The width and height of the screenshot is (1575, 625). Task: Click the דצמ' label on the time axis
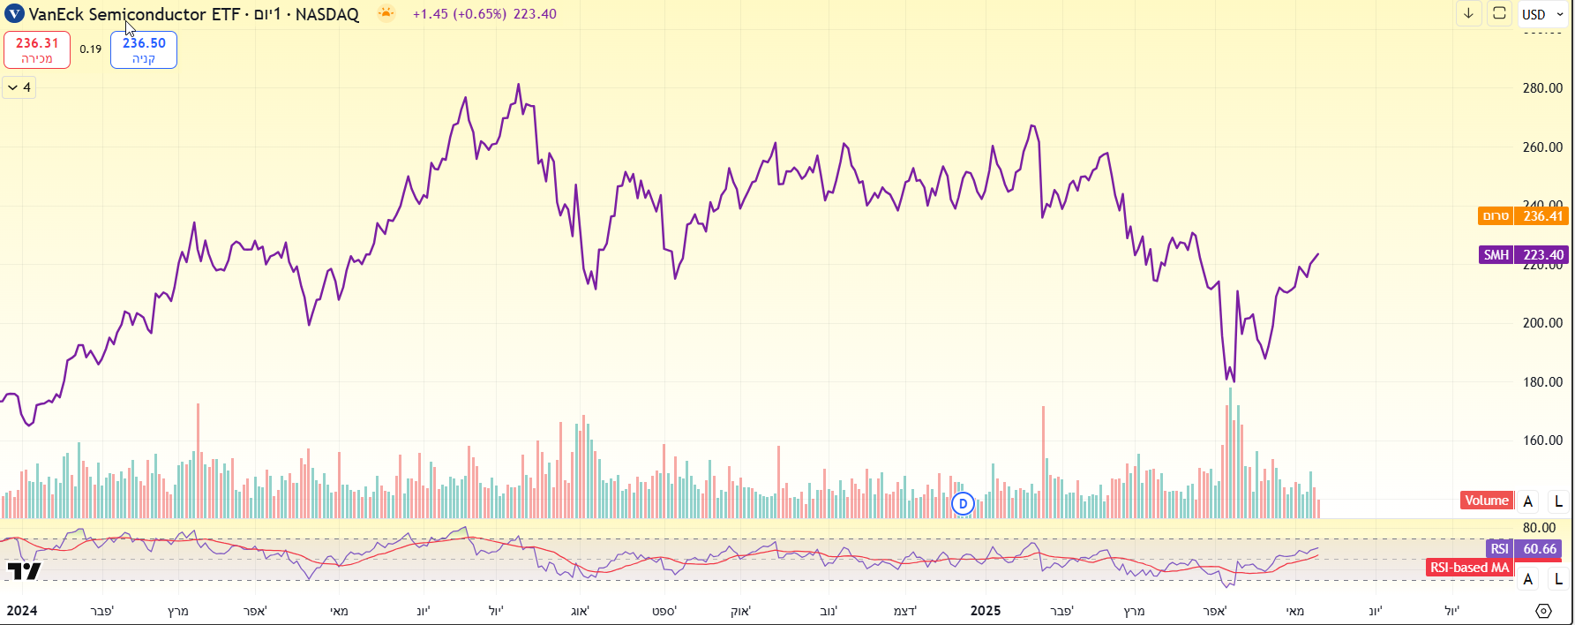(905, 611)
